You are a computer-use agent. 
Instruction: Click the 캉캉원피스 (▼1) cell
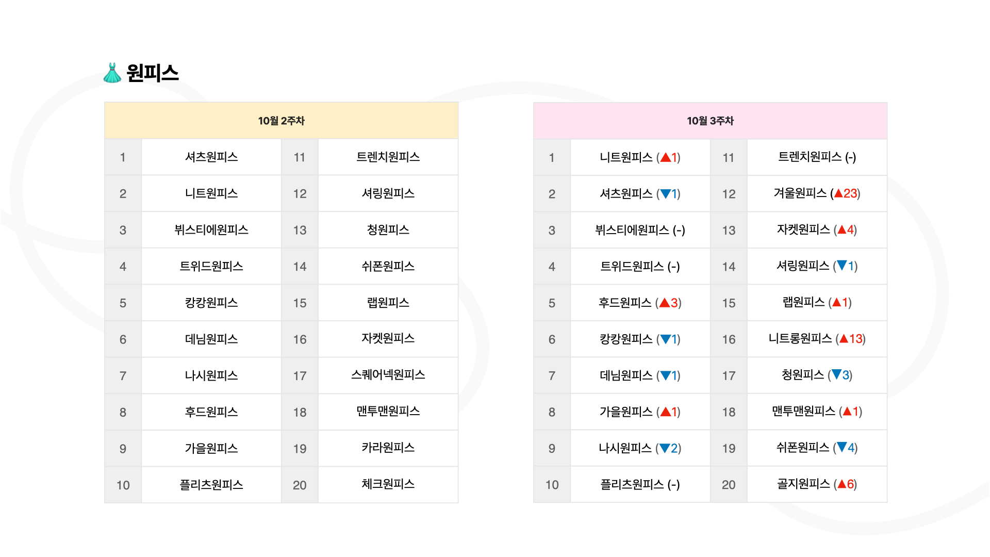(640, 339)
